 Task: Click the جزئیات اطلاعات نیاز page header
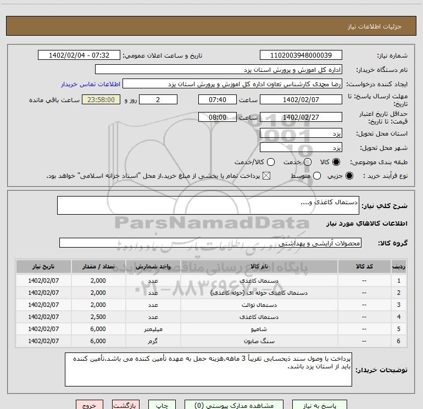(375, 26)
